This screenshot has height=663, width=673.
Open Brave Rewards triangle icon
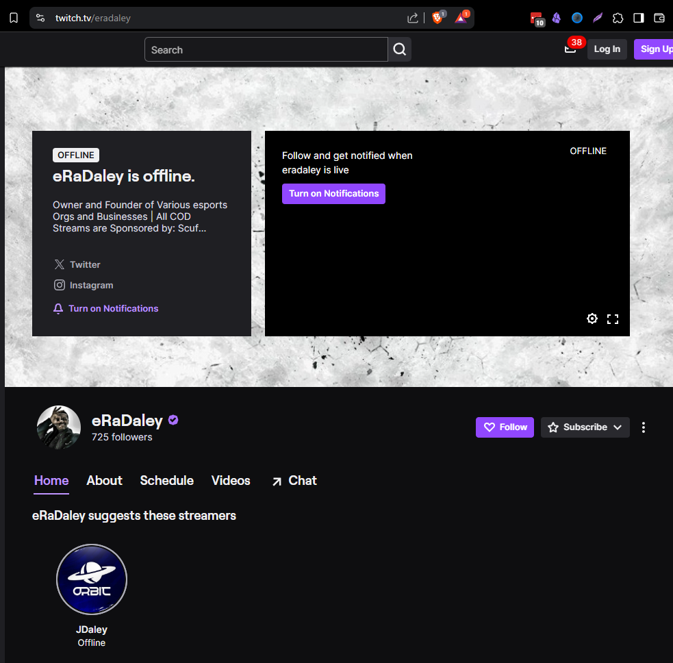[461, 18]
